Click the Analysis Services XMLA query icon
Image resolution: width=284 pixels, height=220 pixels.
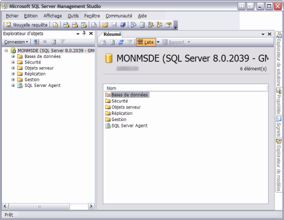pos(83,25)
